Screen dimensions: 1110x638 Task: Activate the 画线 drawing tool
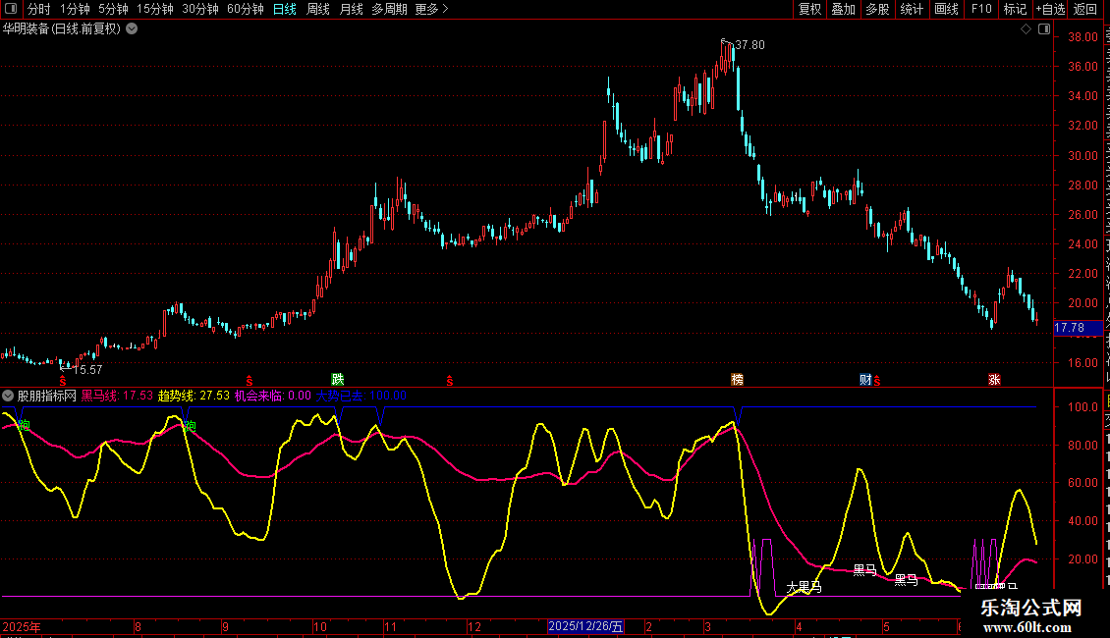coord(946,9)
